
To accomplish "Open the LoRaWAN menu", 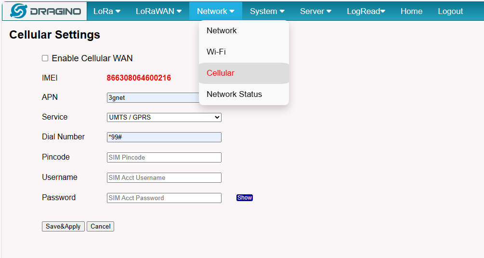I will pyautogui.click(x=158, y=11).
